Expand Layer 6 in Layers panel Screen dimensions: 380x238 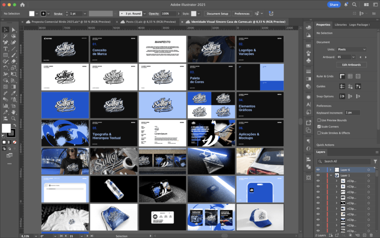tap(331, 170)
